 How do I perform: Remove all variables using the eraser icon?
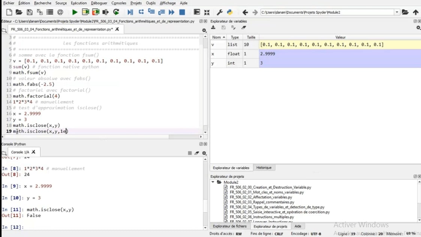coord(244,28)
